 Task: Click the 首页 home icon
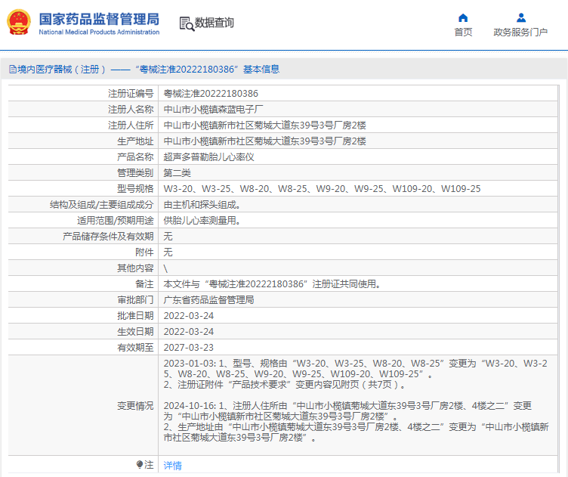[463, 17]
